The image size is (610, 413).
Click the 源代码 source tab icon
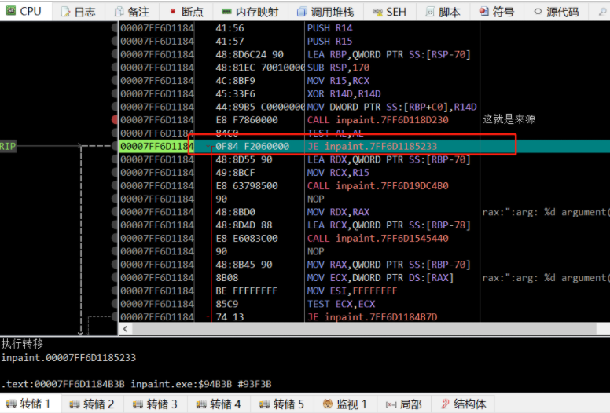(x=538, y=12)
